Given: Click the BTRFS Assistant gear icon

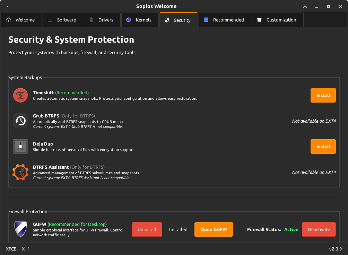Looking at the screenshot, I should pos(20,172).
